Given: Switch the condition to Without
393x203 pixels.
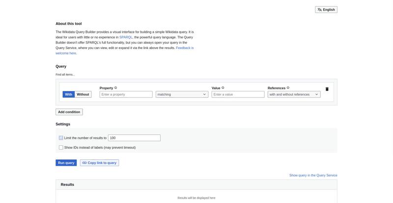Looking at the screenshot, I should point(83,94).
